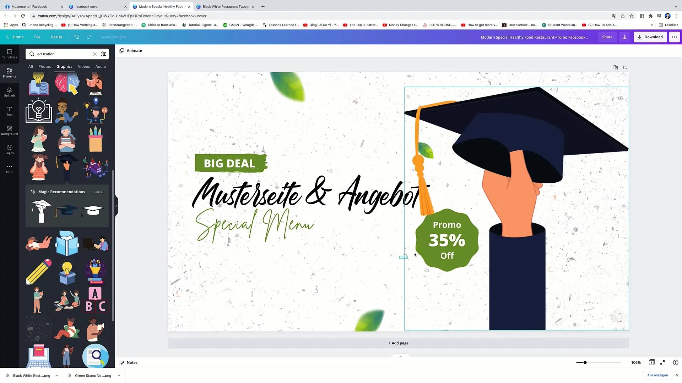
Task: Reload the browser page
Action: (23, 16)
